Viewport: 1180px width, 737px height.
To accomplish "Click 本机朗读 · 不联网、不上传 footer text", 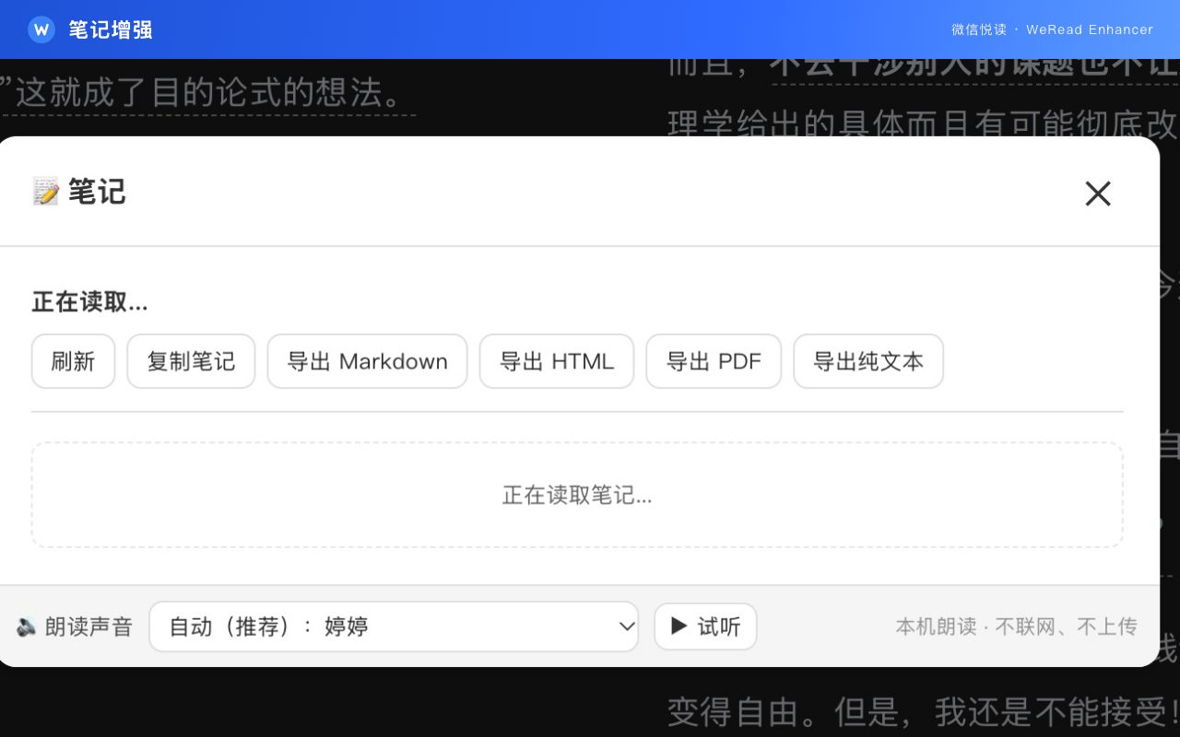I will click(1016, 626).
